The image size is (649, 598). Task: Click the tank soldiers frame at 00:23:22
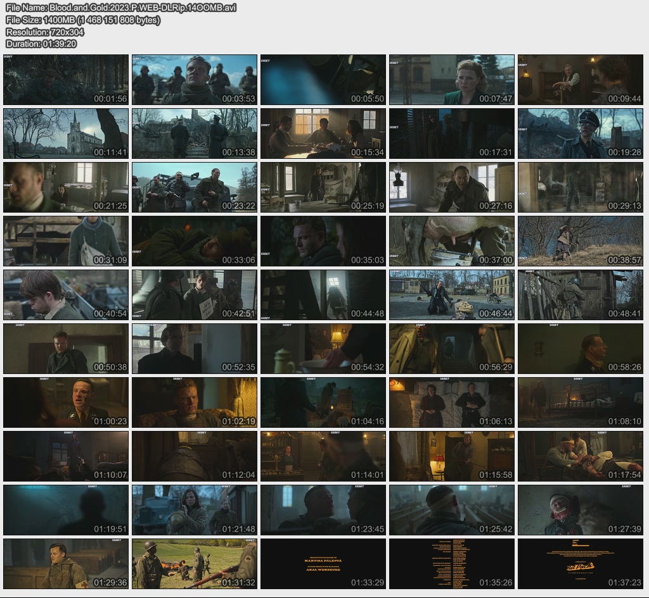click(x=195, y=187)
